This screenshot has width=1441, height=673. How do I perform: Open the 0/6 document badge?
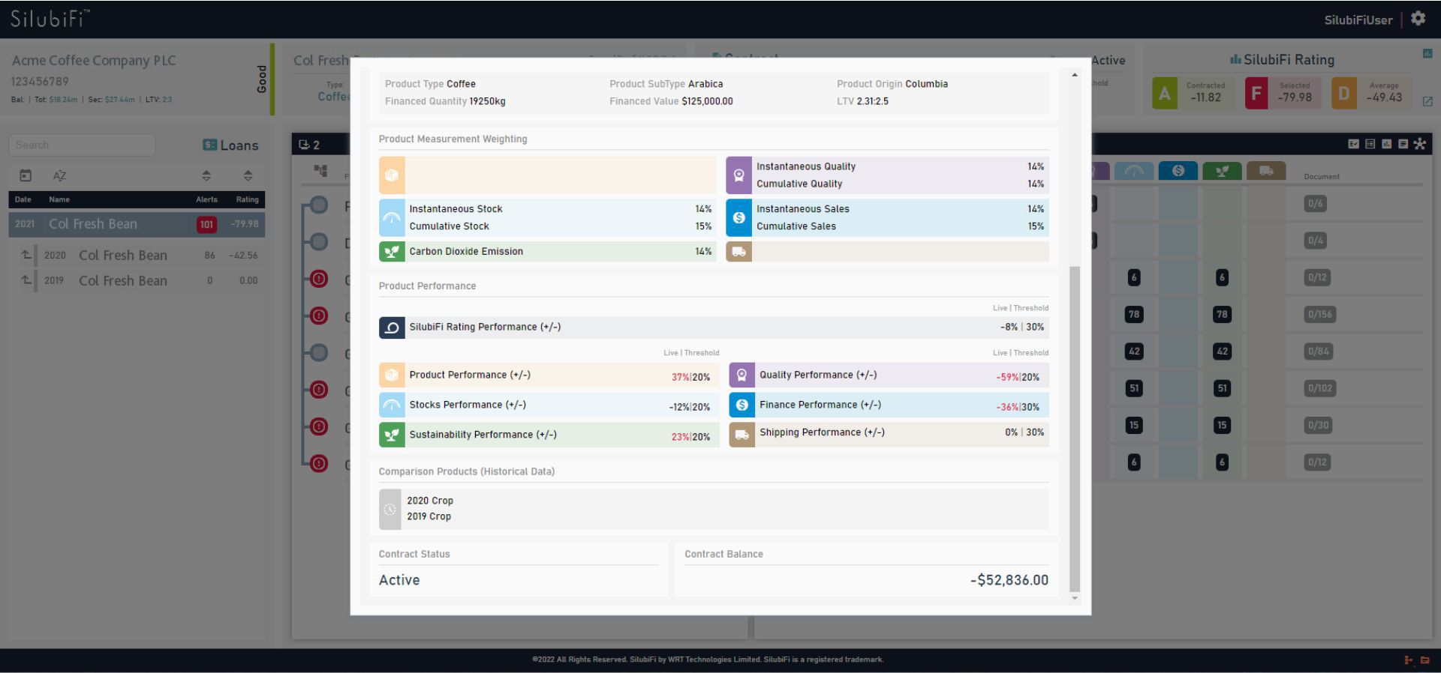[1315, 204]
